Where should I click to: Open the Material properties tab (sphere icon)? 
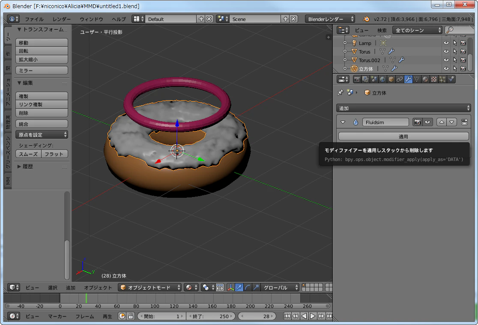425,80
